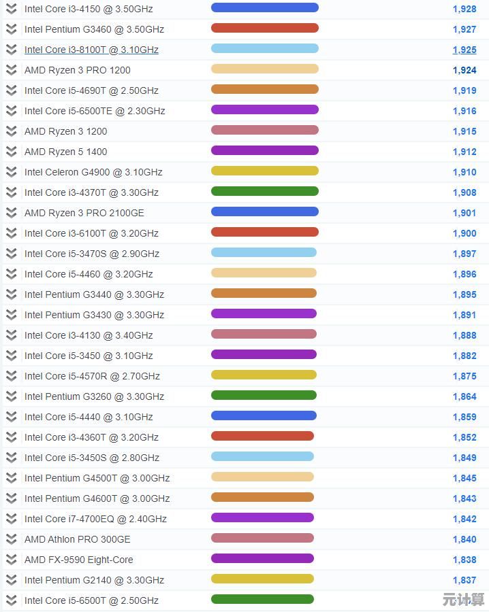
Task: Expand the Intel Pentium G3460 row chevron
Action: tap(12, 29)
